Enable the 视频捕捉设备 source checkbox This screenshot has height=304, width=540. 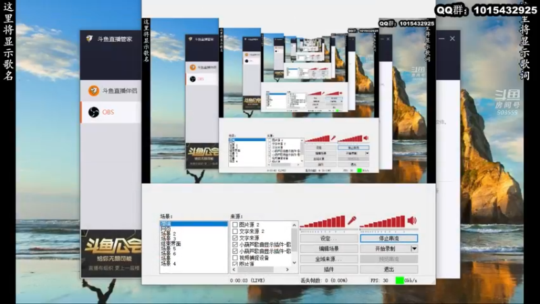(235, 257)
